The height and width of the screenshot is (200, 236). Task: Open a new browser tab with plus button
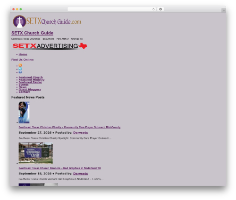coord(224,10)
